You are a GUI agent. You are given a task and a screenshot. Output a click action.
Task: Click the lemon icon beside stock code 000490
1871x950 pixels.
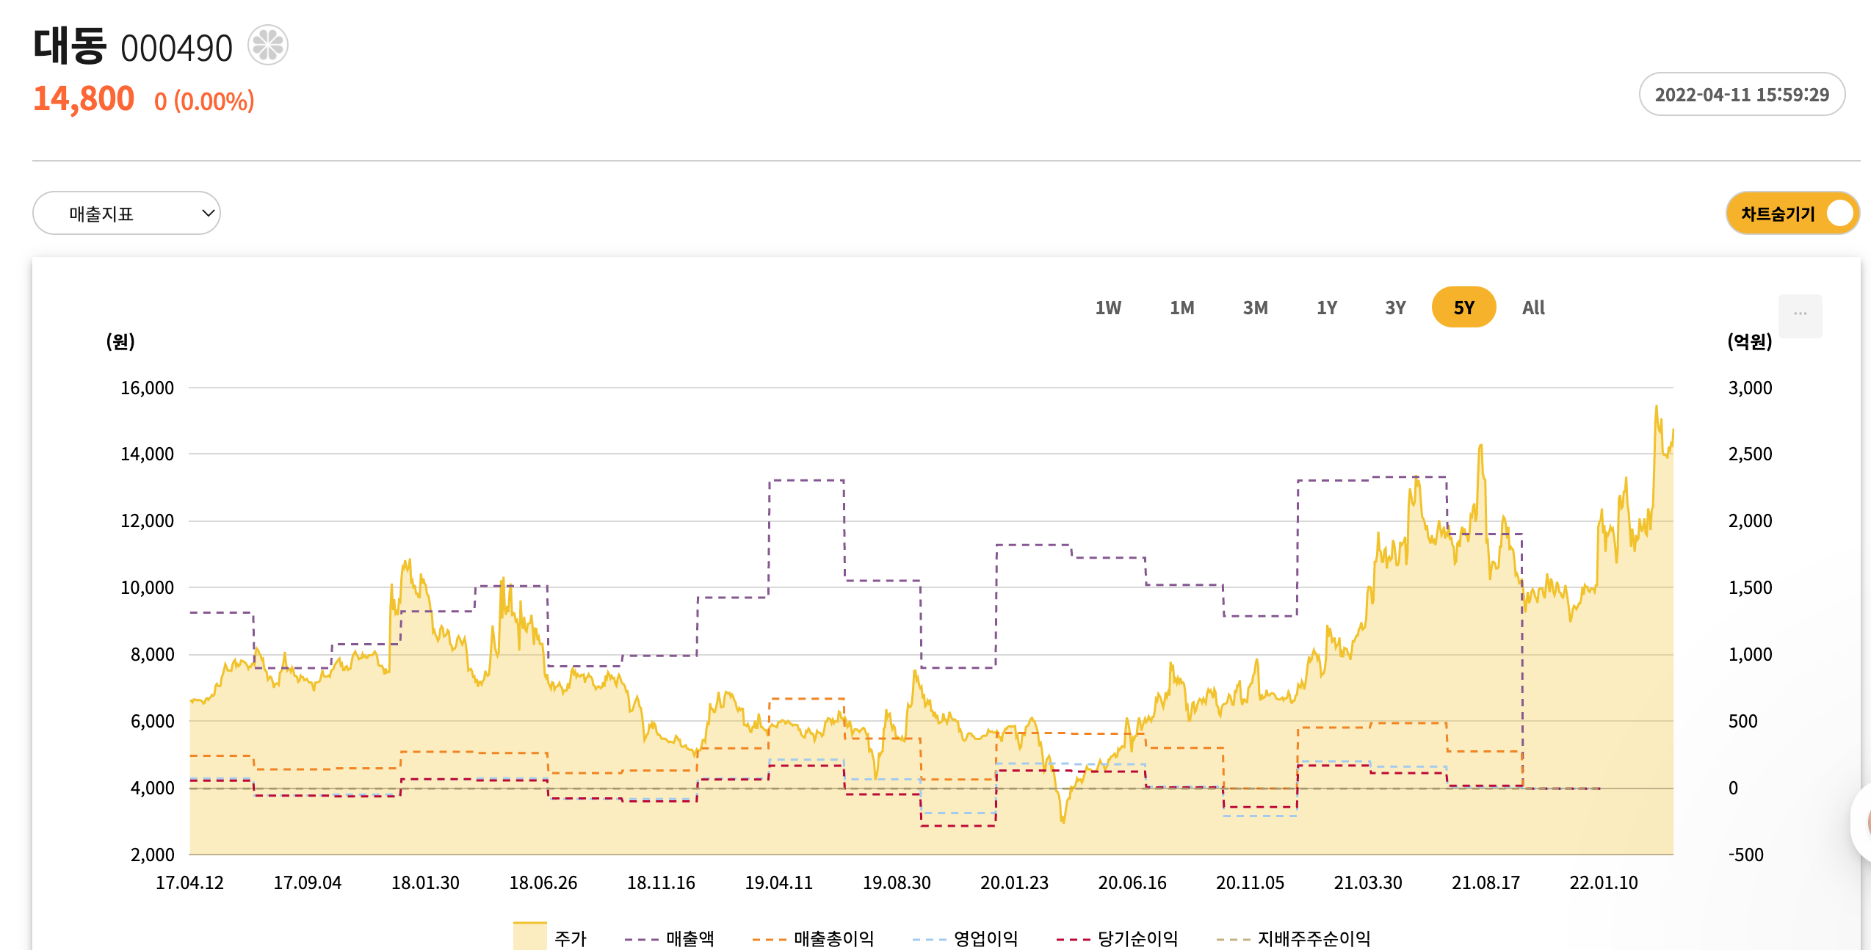pyautogui.click(x=268, y=46)
